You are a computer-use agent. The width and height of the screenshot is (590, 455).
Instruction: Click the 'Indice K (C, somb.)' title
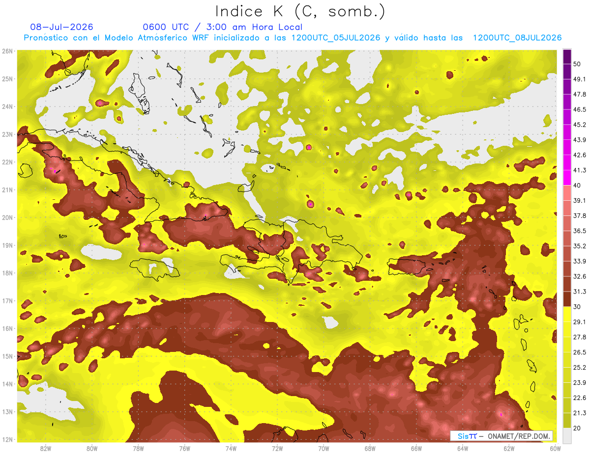click(300, 11)
